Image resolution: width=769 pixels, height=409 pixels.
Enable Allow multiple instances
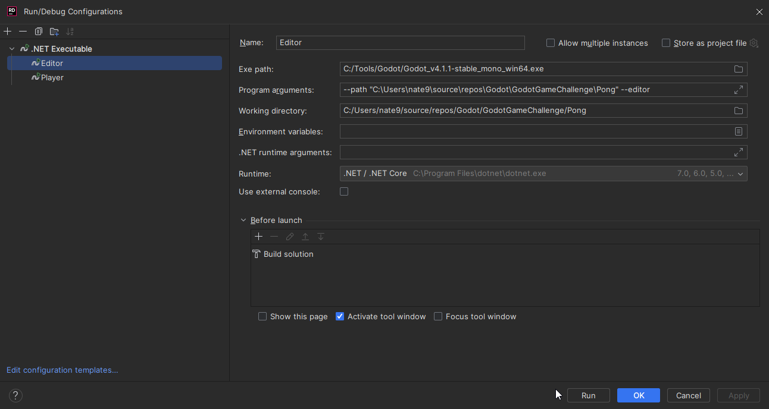click(550, 43)
